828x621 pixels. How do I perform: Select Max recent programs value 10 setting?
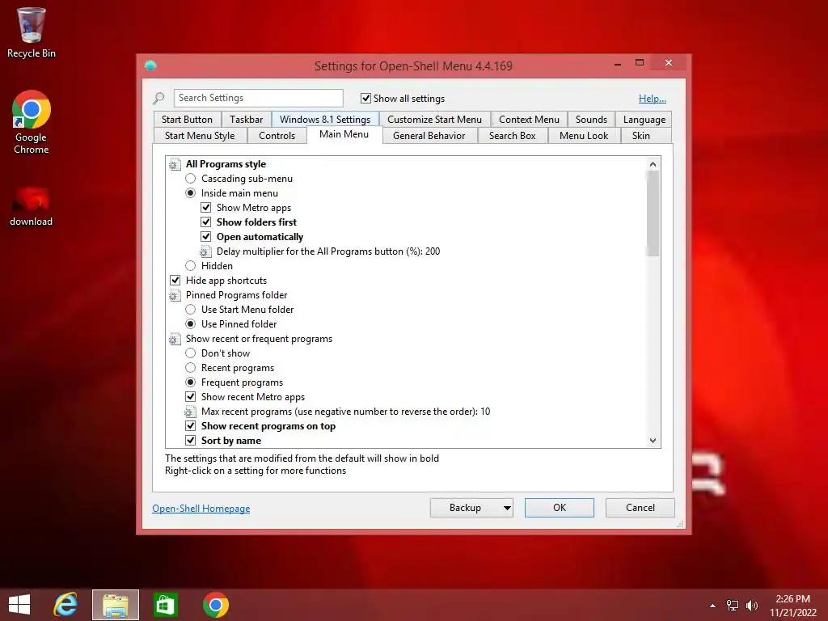pos(345,412)
